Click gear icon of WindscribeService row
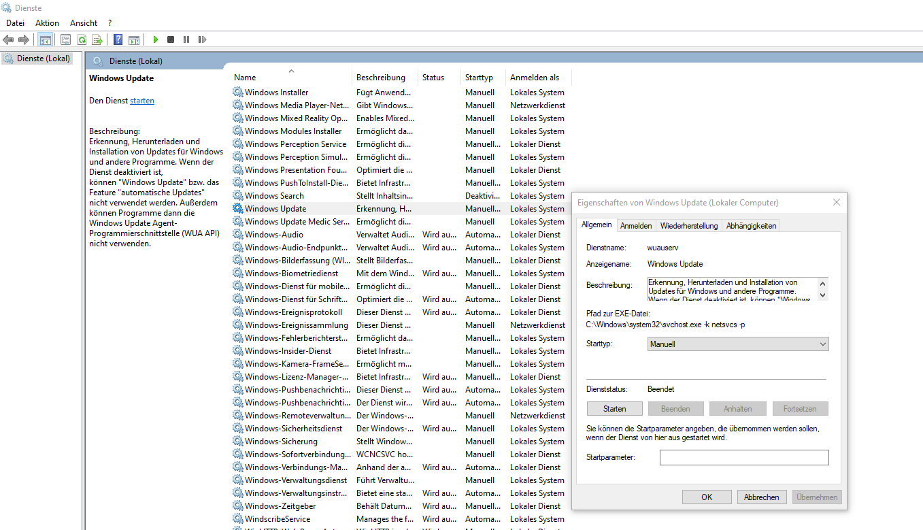This screenshot has height=530, width=923. tap(237, 518)
